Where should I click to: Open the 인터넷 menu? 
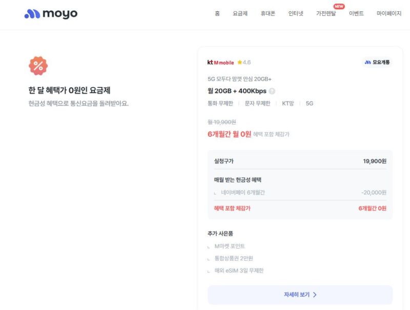click(x=296, y=14)
